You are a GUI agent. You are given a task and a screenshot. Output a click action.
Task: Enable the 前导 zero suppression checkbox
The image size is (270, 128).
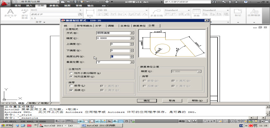coord(71,86)
